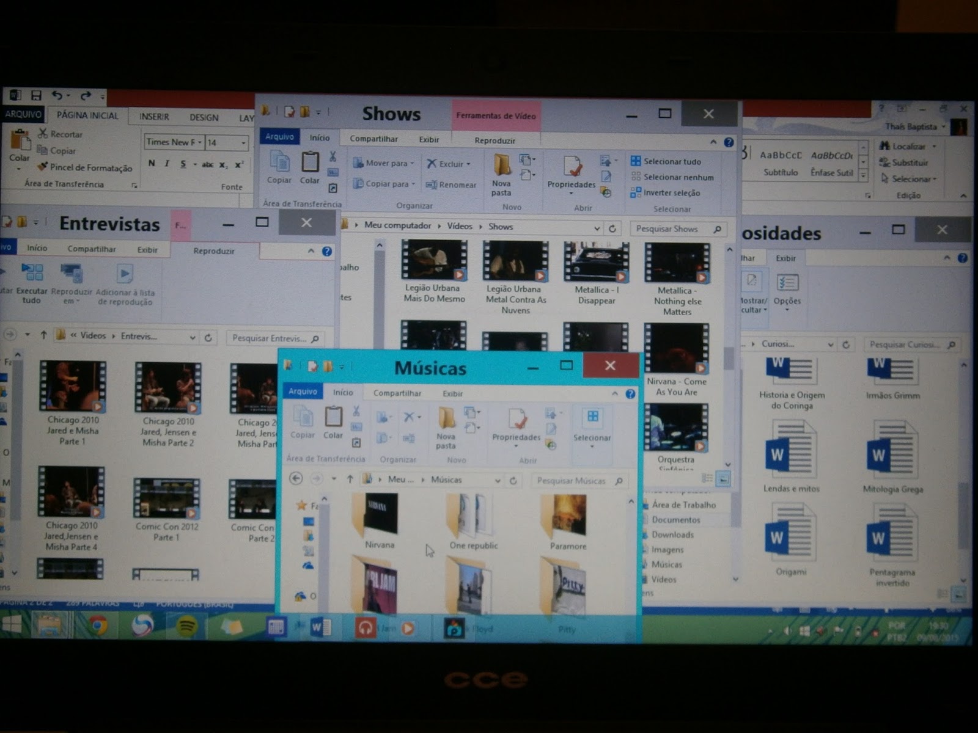Screen dimensions: 978x733
Task: Toggle superscript in Word ribbon
Action: pyautogui.click(x=239, y=165)
